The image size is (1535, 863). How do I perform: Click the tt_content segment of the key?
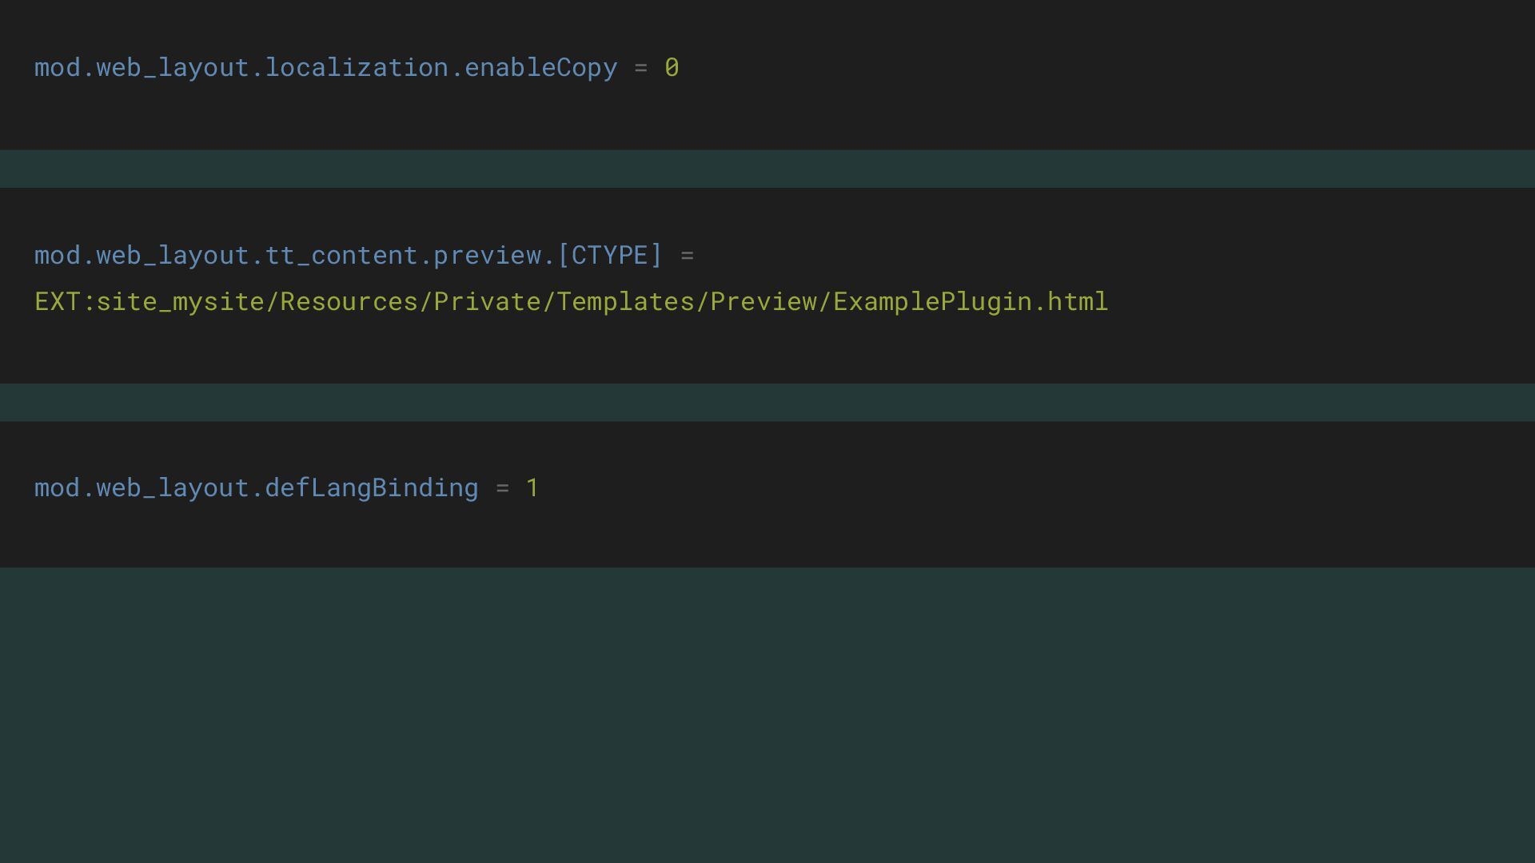(x=341, y=256)
